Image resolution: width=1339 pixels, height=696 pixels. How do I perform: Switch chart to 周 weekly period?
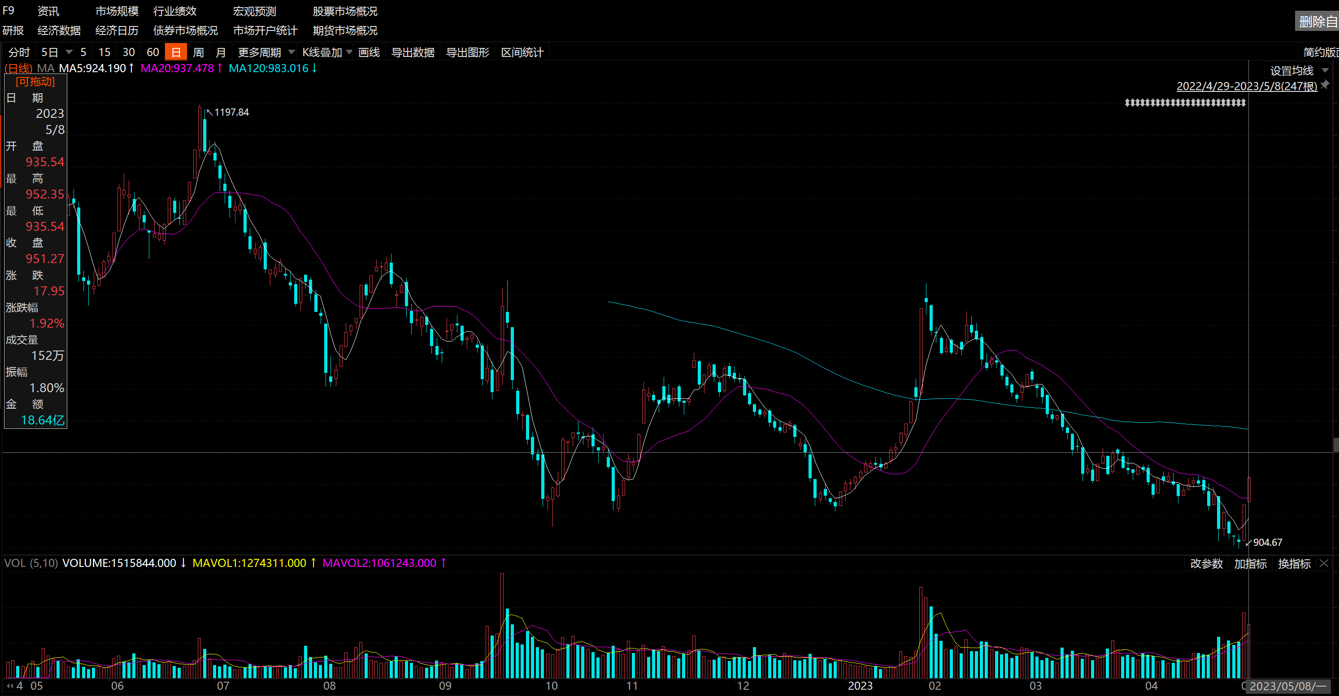(198, 52)
